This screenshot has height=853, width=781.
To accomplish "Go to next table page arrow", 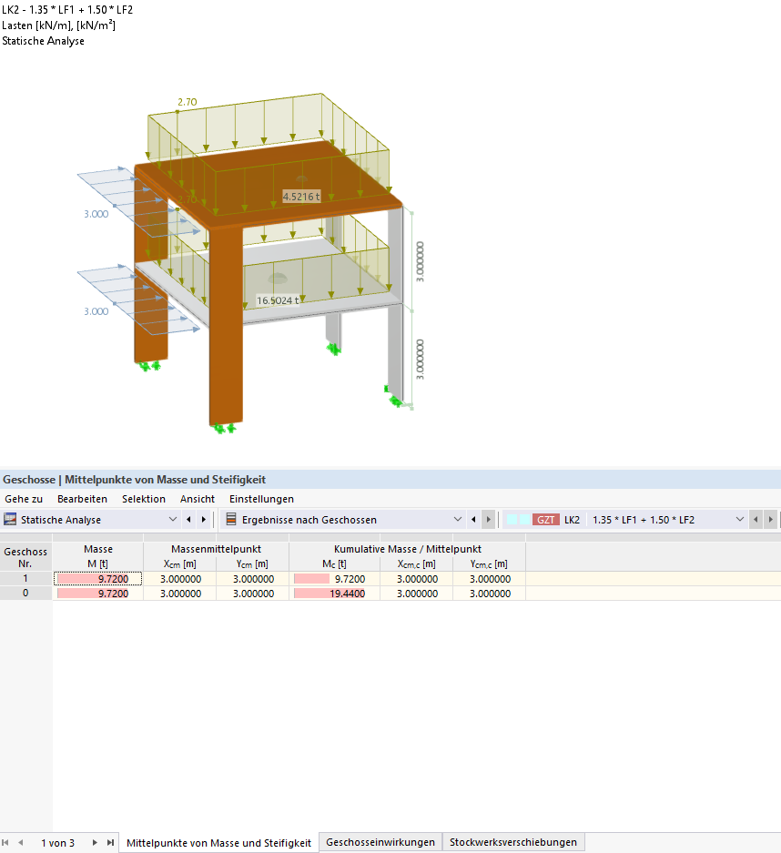I will pyautogui.click(x=95, y=843).
